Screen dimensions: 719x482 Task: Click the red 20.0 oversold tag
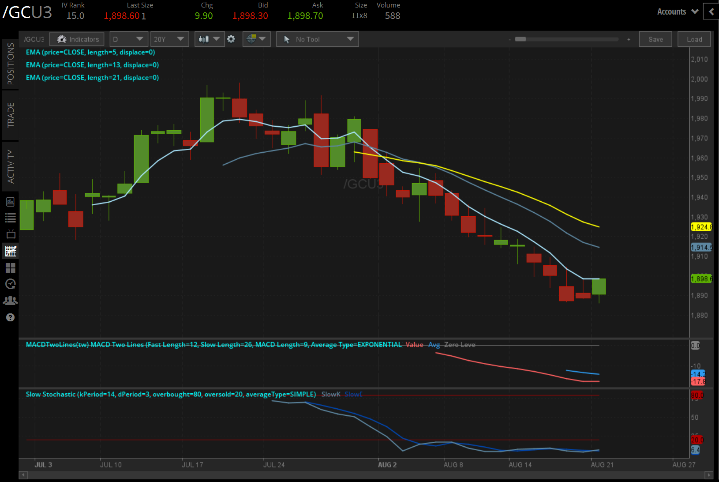697,440
